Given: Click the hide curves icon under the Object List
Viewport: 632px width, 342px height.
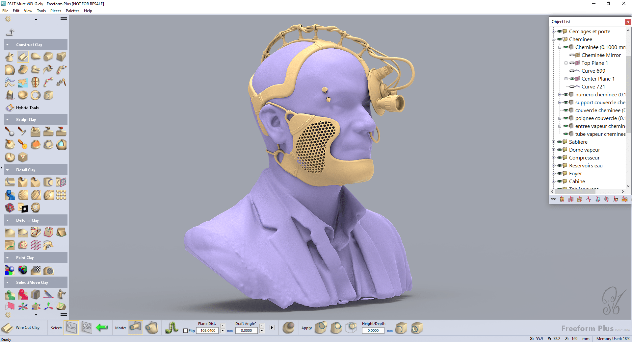Looking at the screenshot, I should point(589,199).
